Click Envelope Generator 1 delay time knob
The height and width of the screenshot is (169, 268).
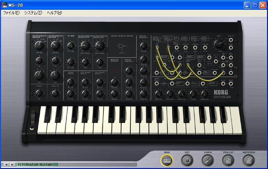129,70
